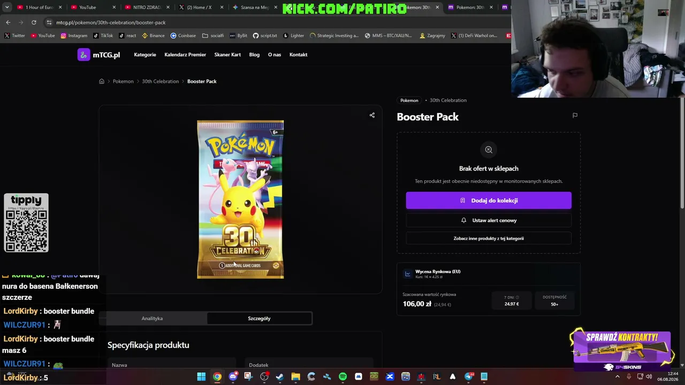Screen dimensions: 685x385
Task: Click the 'Sprawdź kontrakty' G4Skins banner
Action: coord(622,351)
